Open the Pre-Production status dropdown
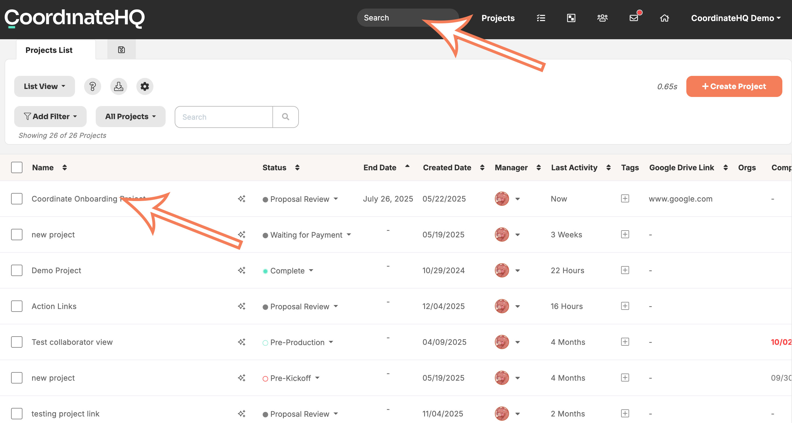This screenshot has width=792, height=423. point(298,342)
